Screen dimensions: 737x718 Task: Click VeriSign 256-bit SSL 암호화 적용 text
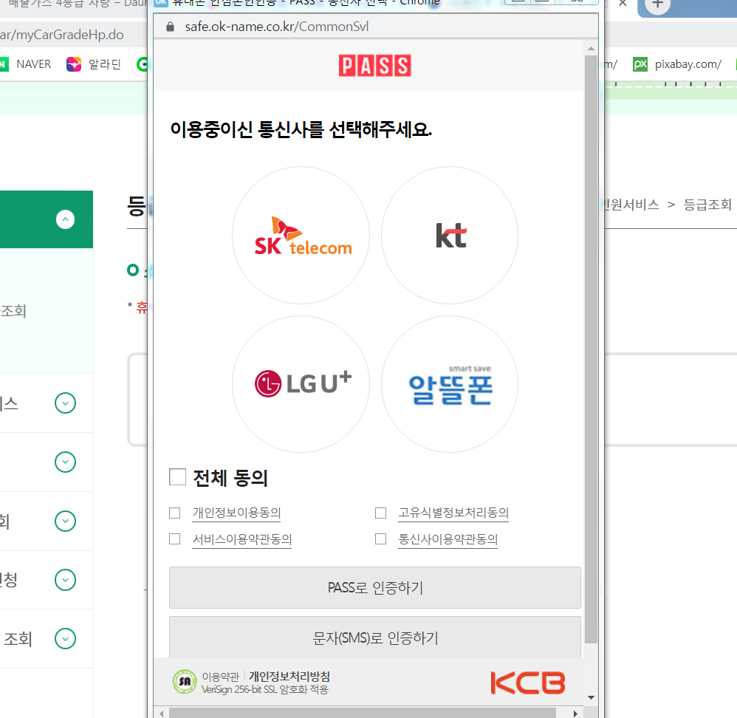[x=264, y=689]
